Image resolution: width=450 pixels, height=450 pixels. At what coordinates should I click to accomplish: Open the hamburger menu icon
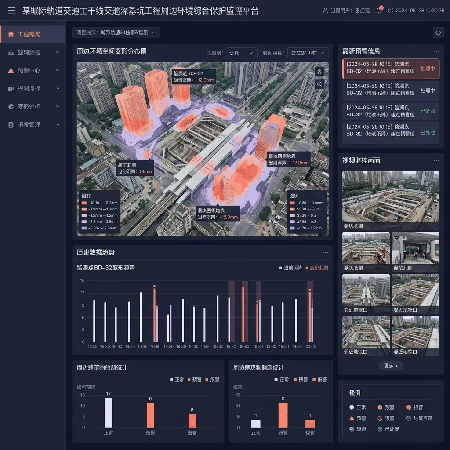(x=11, y=11)
